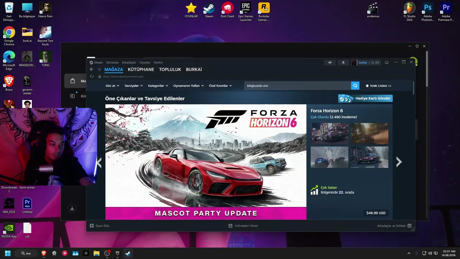Switch to the TOPLULUK tab
Viewport: 460px width, 259px height.
tap(170, 69)
